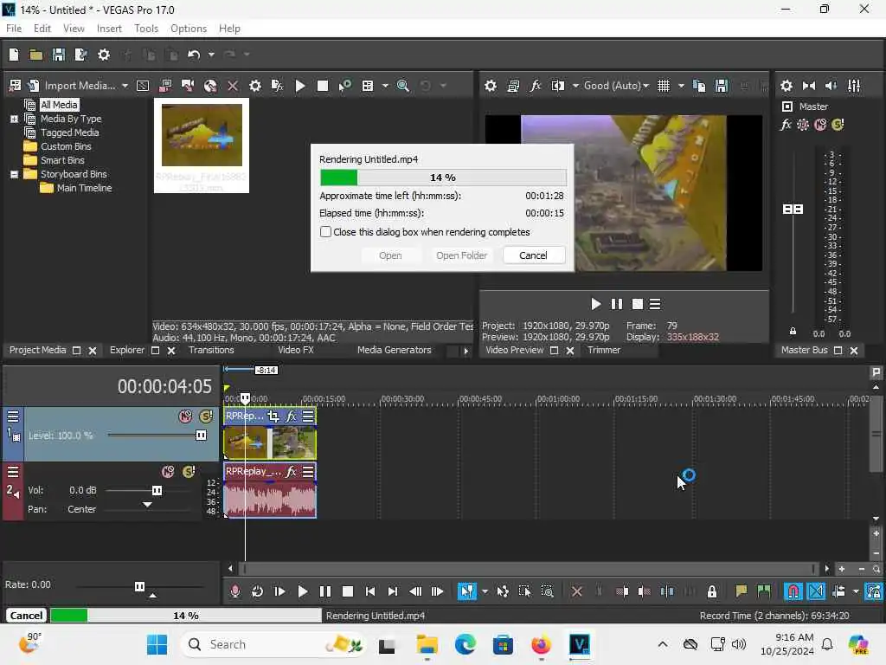Click the New project icon
The image size is (886, 665).
click(x=14, y=55)
